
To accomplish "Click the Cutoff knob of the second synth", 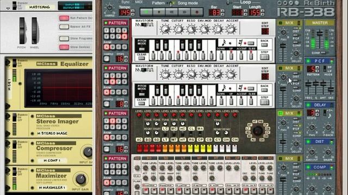I will click(x=178, y=75).
